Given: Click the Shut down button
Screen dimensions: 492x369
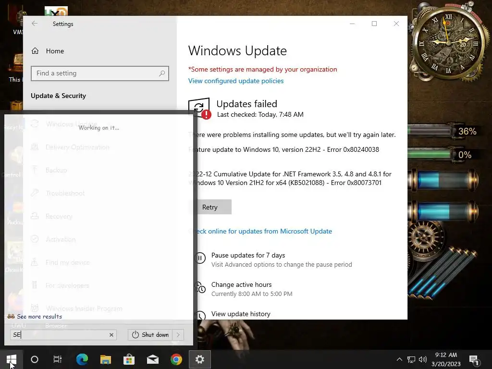Looking at the screenshot, I should (x=150, y=335).
